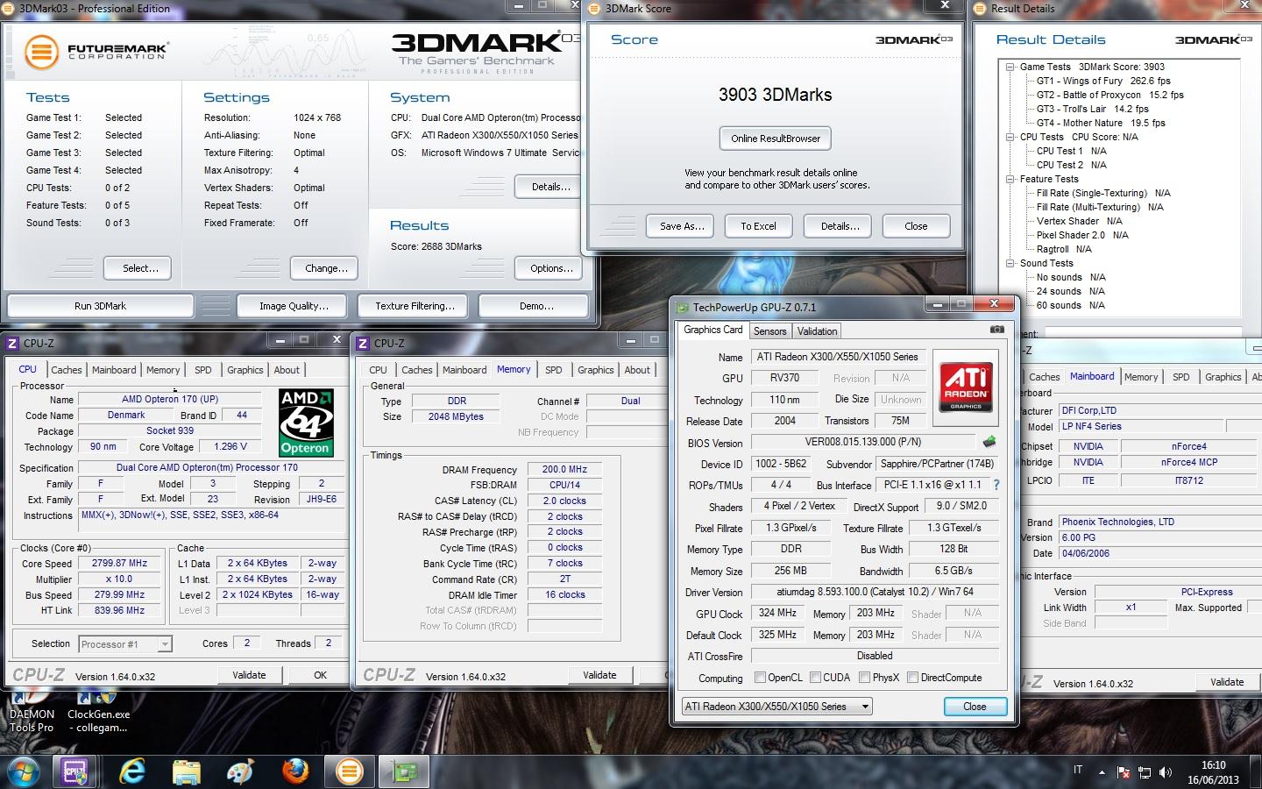Click the Result Details window title icon
This screenshot has width=1262, height=789.
point(981,8)
